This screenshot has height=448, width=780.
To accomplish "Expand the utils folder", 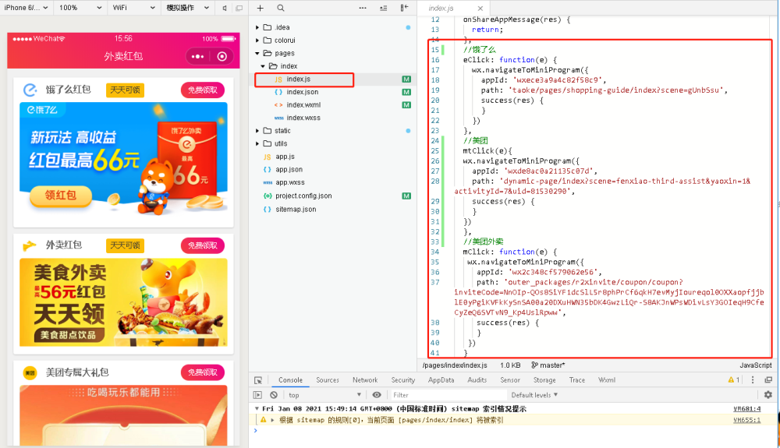I will coord(257,143).
